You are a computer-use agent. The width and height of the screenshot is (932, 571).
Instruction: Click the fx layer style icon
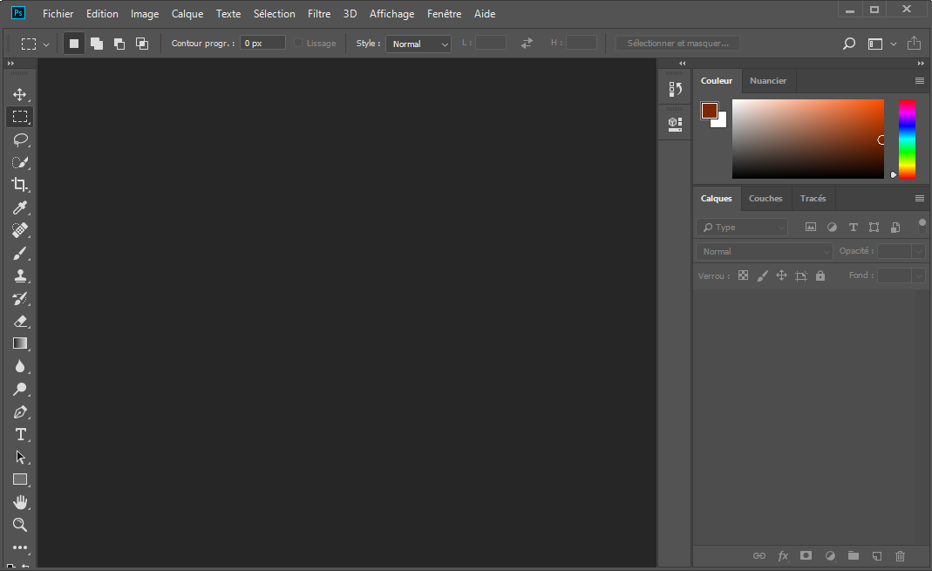(x=783, y=555)
